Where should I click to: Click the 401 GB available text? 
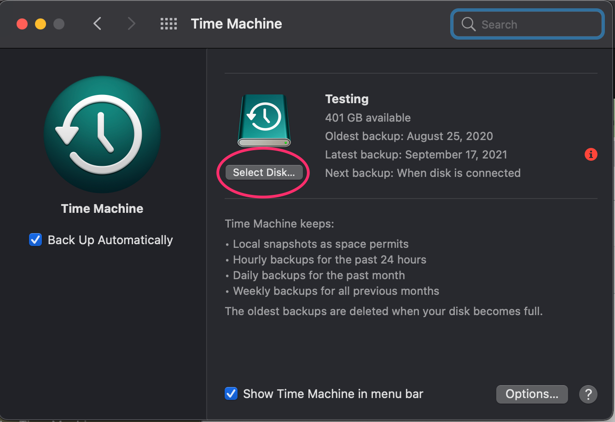(x=368, y=117)
